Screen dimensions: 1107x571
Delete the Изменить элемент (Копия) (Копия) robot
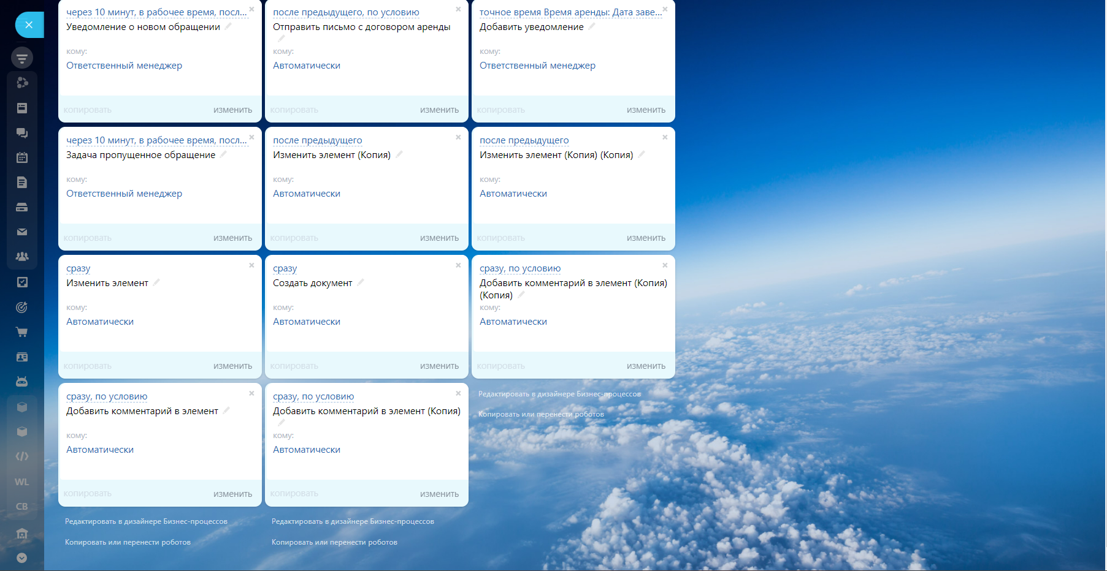coord(665,137)
